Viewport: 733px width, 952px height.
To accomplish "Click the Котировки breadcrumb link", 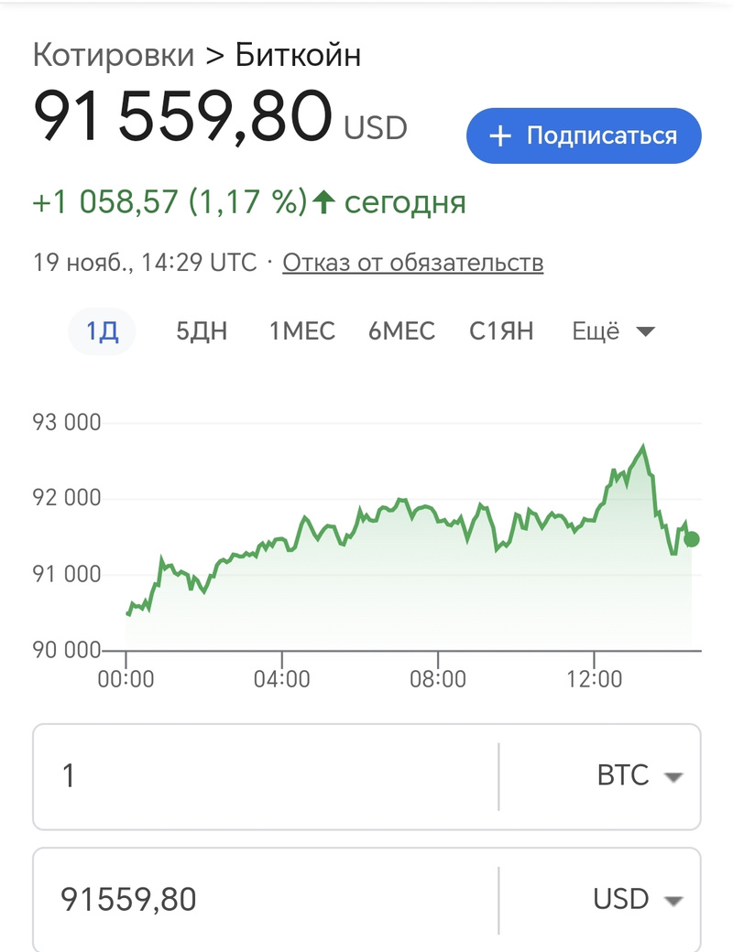I will [x=114, y=56].
